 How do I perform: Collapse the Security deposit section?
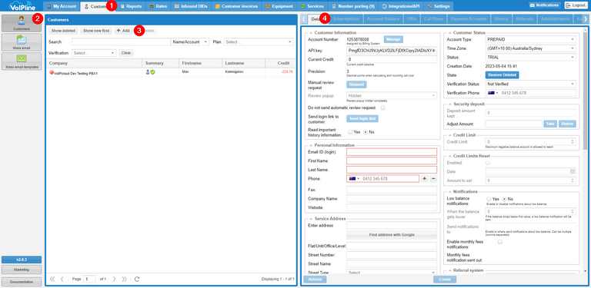[449, 104]
